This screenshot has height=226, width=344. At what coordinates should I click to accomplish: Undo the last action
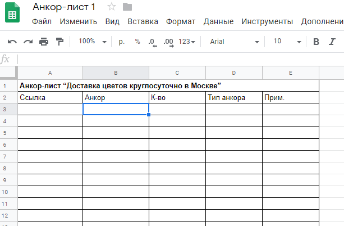[x=12, y=42]
